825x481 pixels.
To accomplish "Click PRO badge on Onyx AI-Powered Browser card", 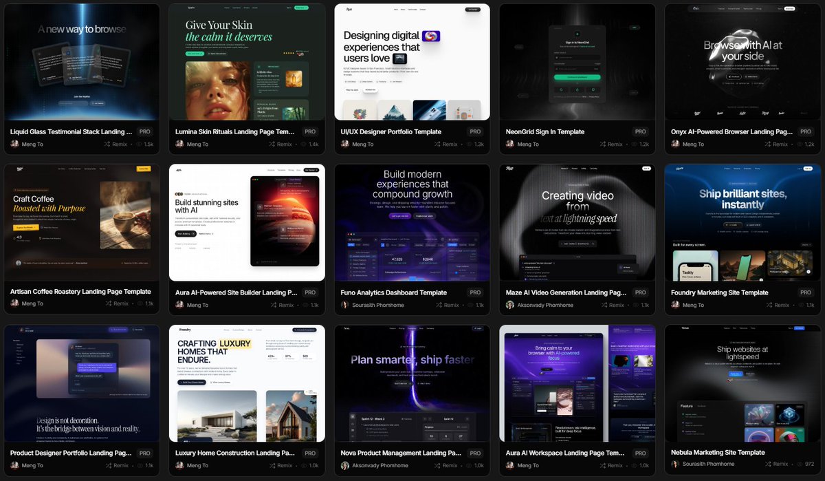I will point(805,131).
